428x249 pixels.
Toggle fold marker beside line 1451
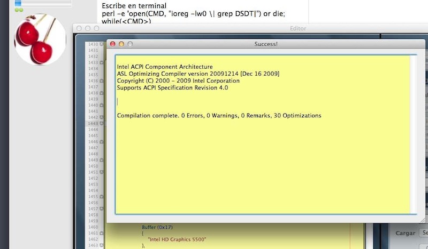(101, 172)
